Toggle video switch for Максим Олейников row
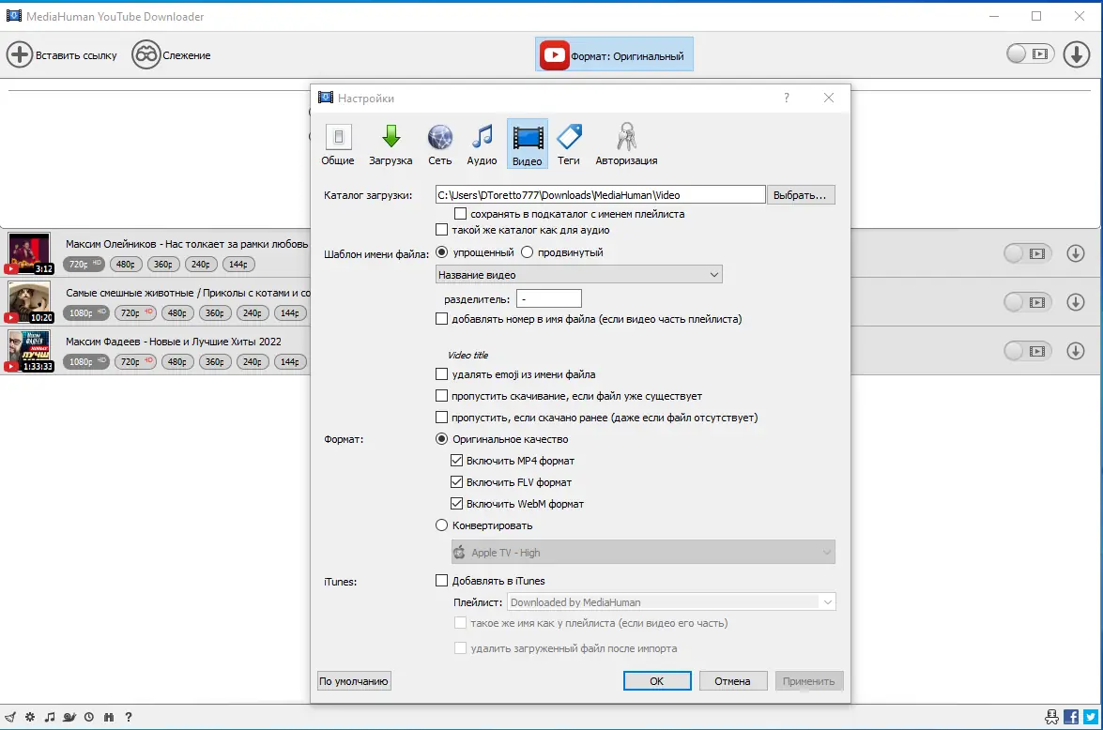Image resolution: width=1103 pixels, height=730 pixels. [x=1028, y=253]
